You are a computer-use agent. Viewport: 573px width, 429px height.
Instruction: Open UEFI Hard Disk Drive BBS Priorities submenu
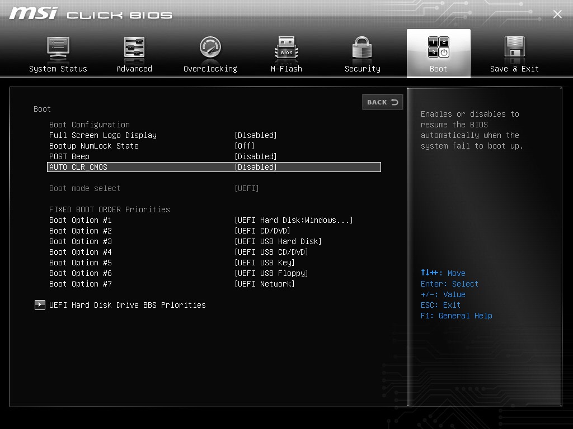tap(128, 305)
